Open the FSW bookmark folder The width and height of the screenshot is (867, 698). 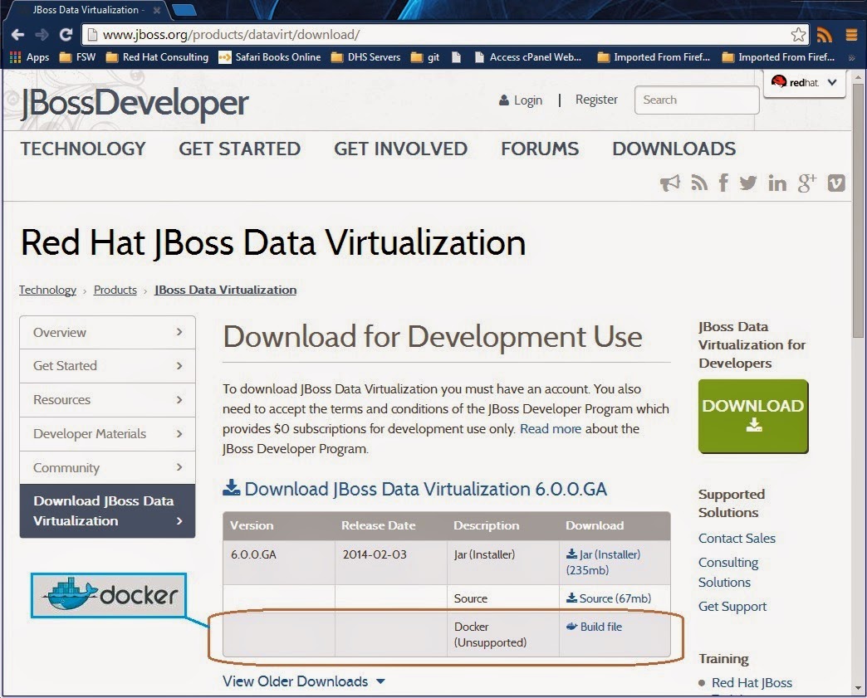[x=77, y=57]
